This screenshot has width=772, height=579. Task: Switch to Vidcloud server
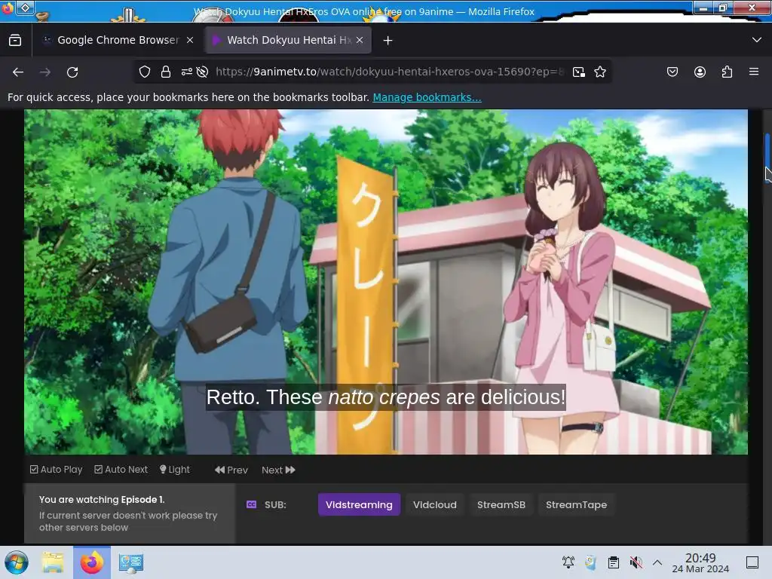[x=435, y=504]
